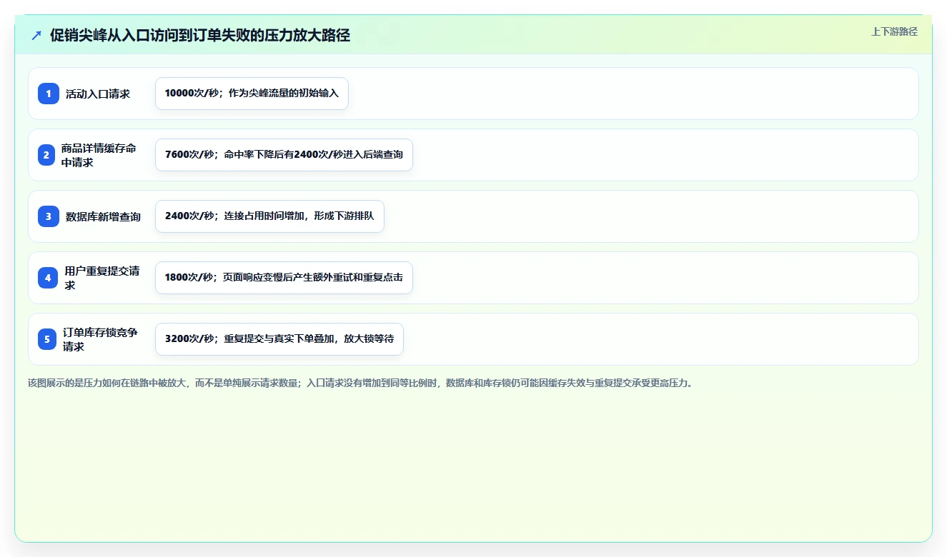Select the 商品详情缓存命中请求 label
The width and height of the screenshot is (947, 557).
99,155
